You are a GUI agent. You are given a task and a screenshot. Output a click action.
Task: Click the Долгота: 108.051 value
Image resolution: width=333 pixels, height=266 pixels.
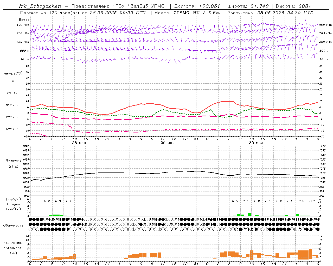coord(197,6)
